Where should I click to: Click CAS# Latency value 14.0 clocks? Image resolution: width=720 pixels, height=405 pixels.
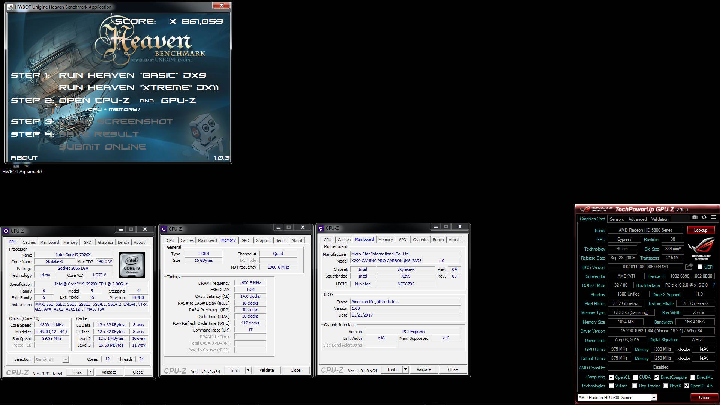pos(250,296)
